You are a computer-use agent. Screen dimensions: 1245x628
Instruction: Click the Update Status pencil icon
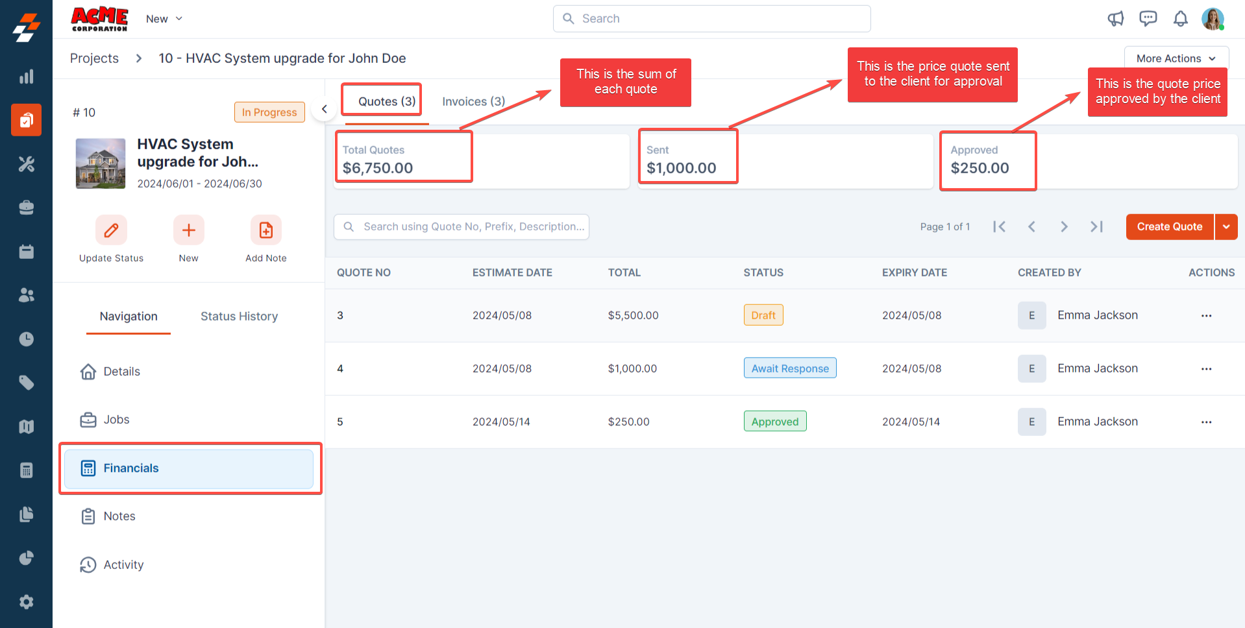[x=111, y=230]
